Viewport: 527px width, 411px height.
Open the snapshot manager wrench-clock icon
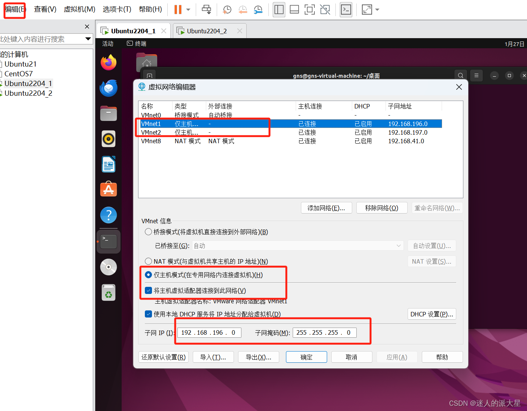[x=258, y=10]
